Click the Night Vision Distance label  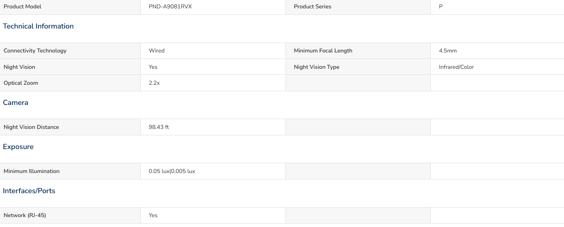click(x=31, y=127)
